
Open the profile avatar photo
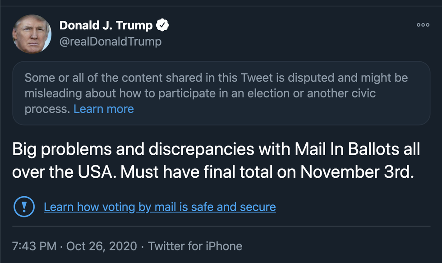pos(32,34)
